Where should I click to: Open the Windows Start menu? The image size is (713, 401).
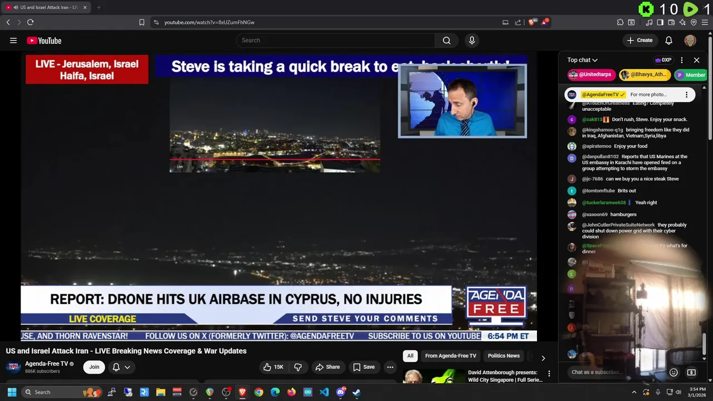pos(12,392)
